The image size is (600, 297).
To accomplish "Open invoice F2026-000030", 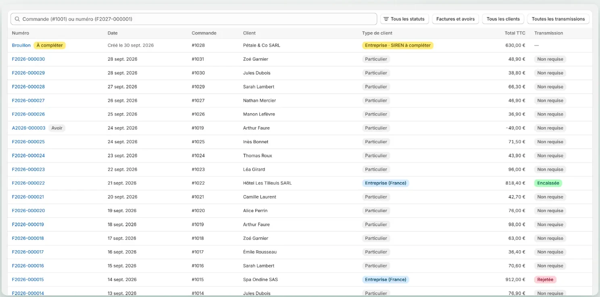I will (28, 59).
